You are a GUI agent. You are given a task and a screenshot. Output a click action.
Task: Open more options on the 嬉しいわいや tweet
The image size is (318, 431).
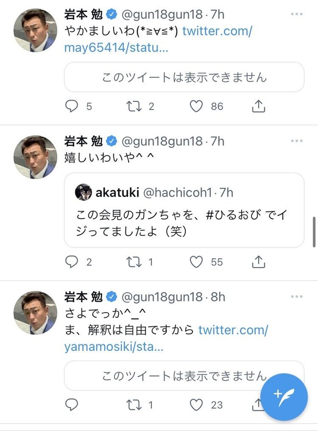(297, 141)
